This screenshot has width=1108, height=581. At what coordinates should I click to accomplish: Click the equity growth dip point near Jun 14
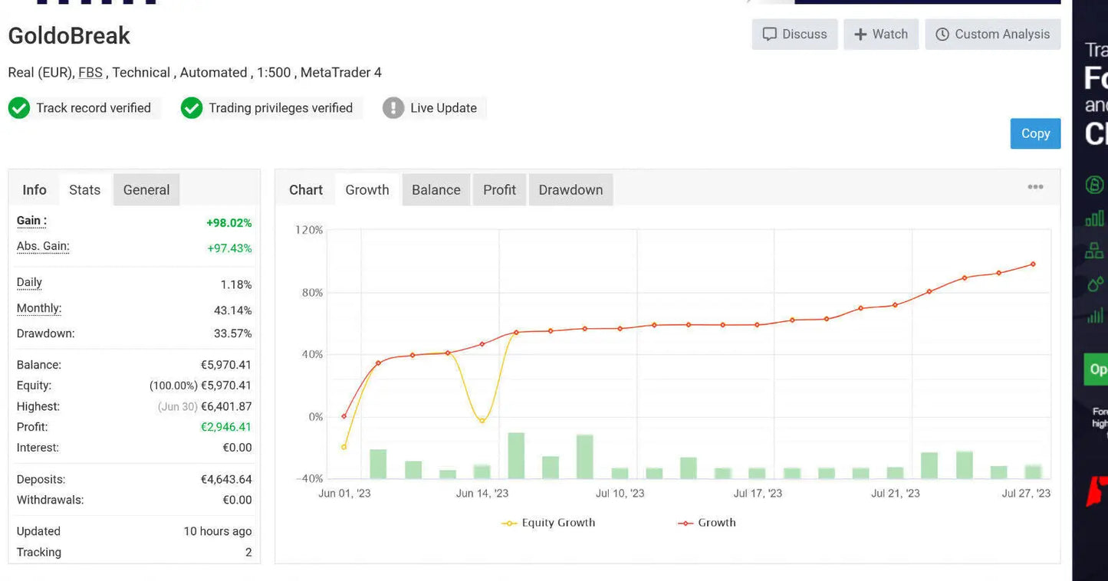pyautogui.click(x=482, y=420)
